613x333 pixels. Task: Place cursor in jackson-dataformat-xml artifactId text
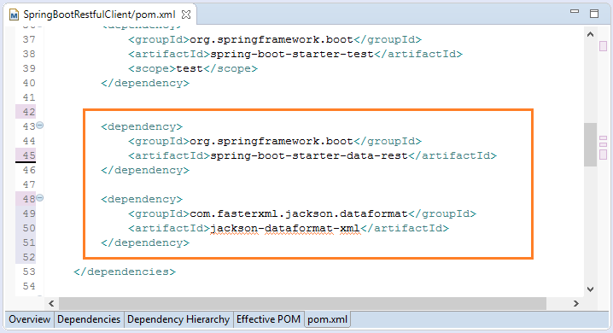pyautogui.click(x=285, y=228)
